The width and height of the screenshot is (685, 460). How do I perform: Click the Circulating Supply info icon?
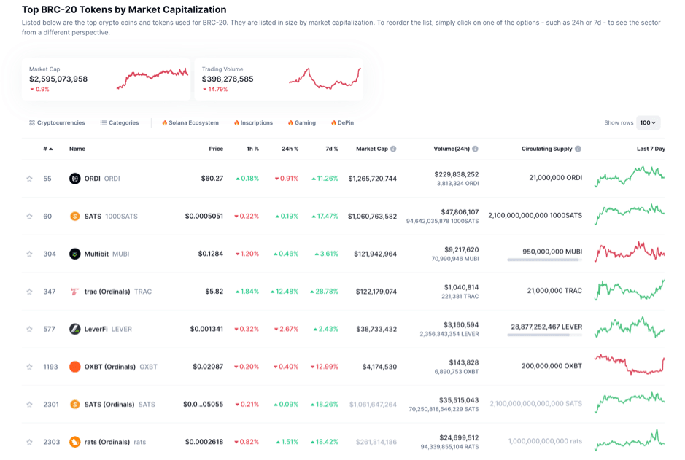point(578,149)
